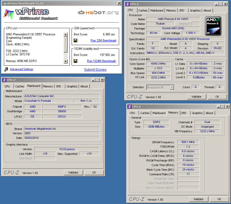
Task: Click the Z icon in the Mainboard CPU-Z title bar
Action: (x=4, y=80)
